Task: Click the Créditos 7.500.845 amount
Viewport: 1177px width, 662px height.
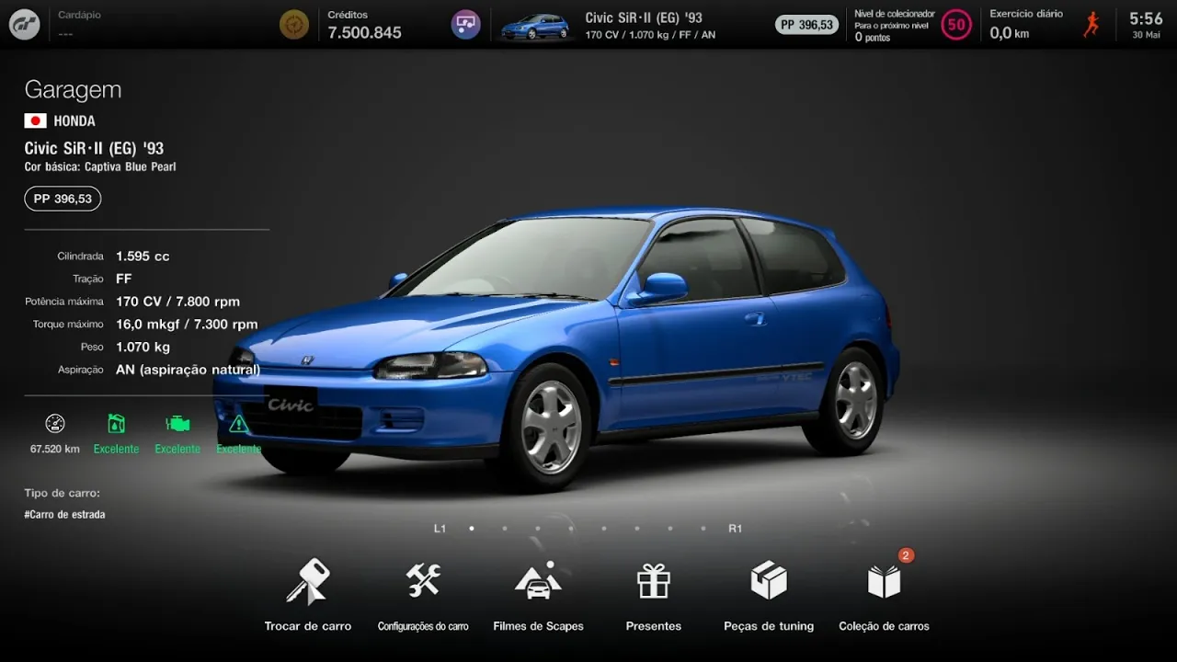Action: coord(364,32)
